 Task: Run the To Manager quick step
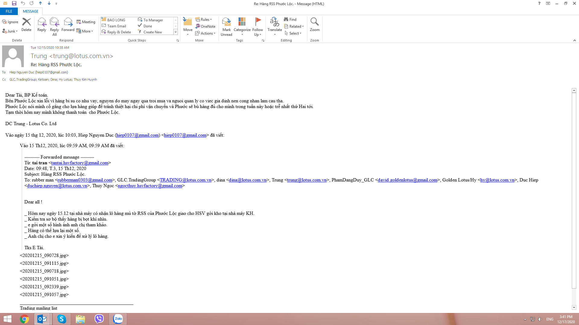[150, 20]
